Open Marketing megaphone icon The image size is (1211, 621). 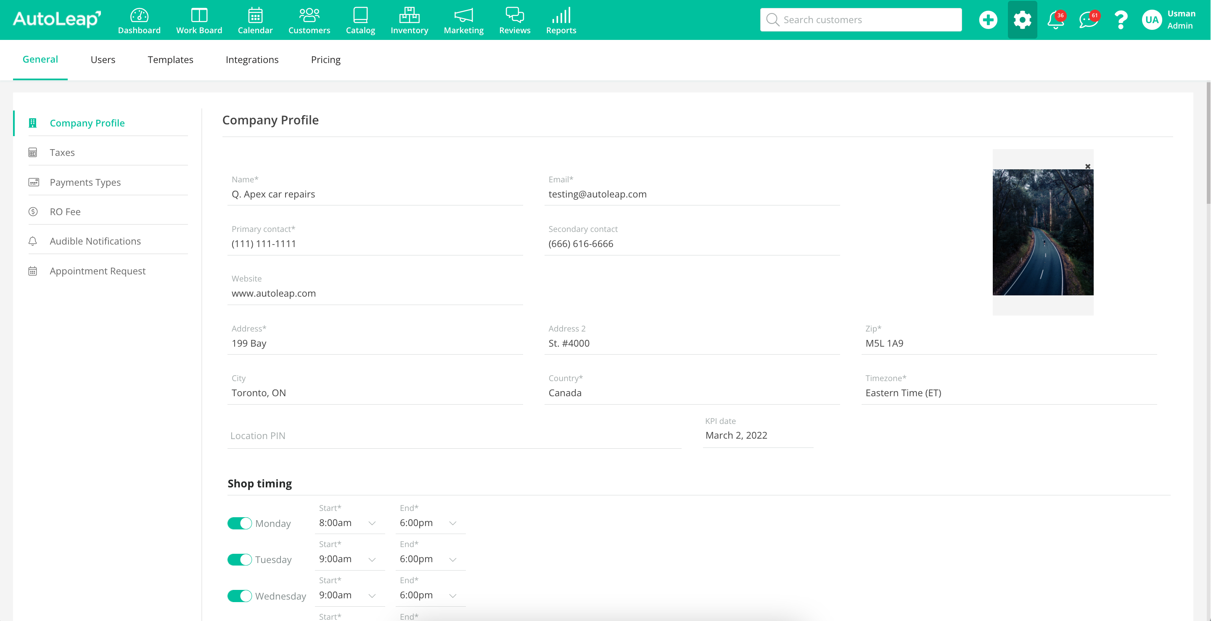(x=463, y=16)
